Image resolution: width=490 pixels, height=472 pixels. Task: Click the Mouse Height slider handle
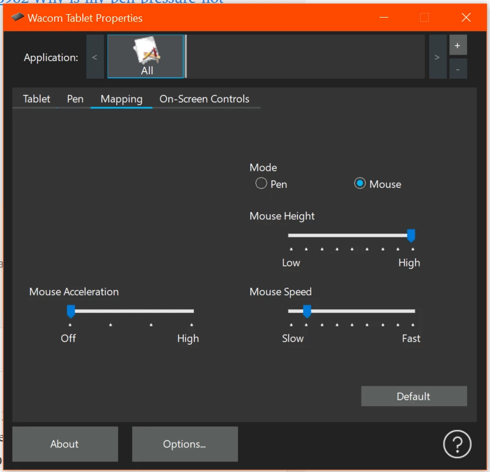[411, 235]
